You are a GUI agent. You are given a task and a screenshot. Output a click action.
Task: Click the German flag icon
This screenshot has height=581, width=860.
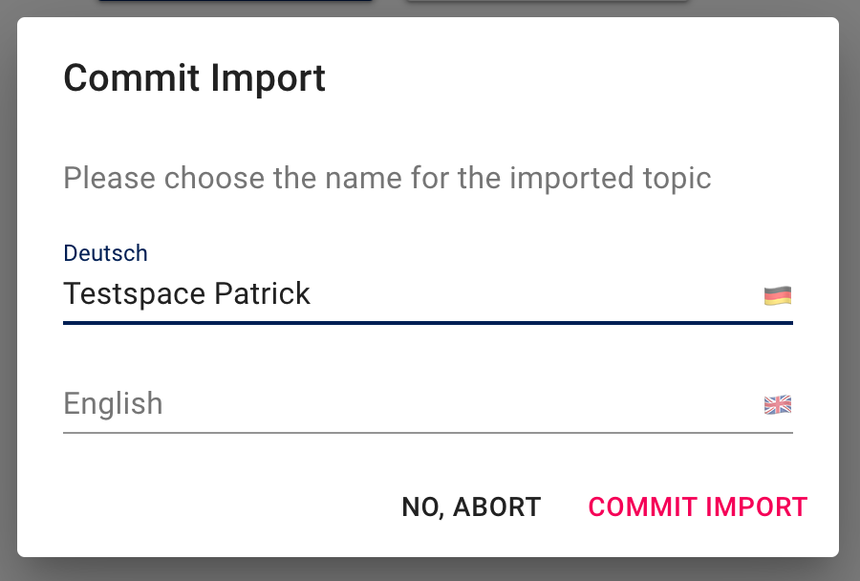pos(778,295)
